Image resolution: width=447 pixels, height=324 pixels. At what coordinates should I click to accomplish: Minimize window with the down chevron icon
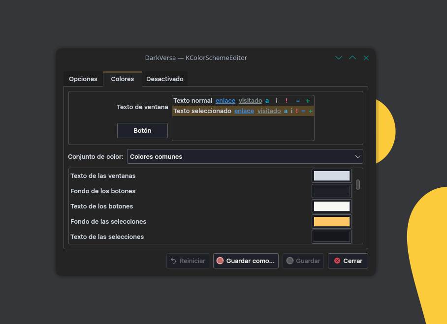[x=339, y=58]
